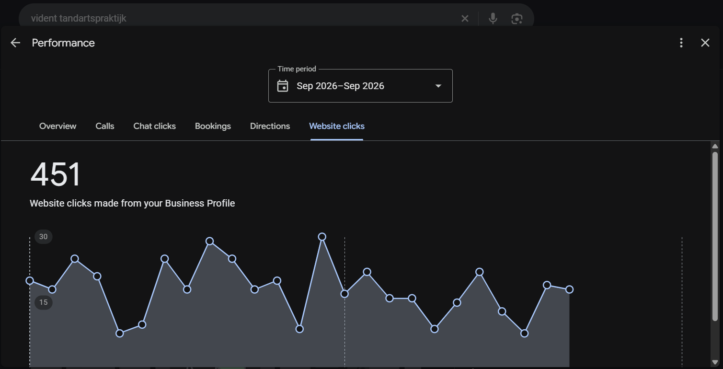Select the Website clicks tab
Screen dimensions: 723x369
point(337,126)
